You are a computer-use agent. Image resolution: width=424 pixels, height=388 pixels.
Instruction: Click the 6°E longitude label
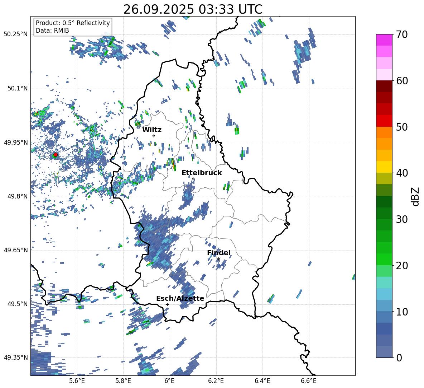pos(169,381)
